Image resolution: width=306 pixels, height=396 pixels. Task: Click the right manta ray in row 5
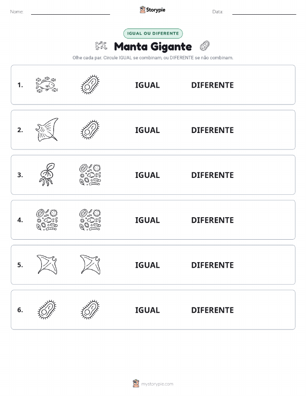pos(90,264)
